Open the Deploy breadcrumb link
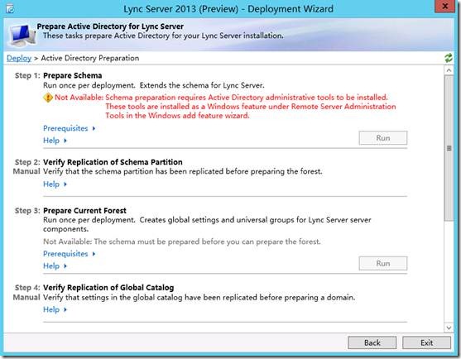Screen dimensions: 461x359 tap(19, 58)
